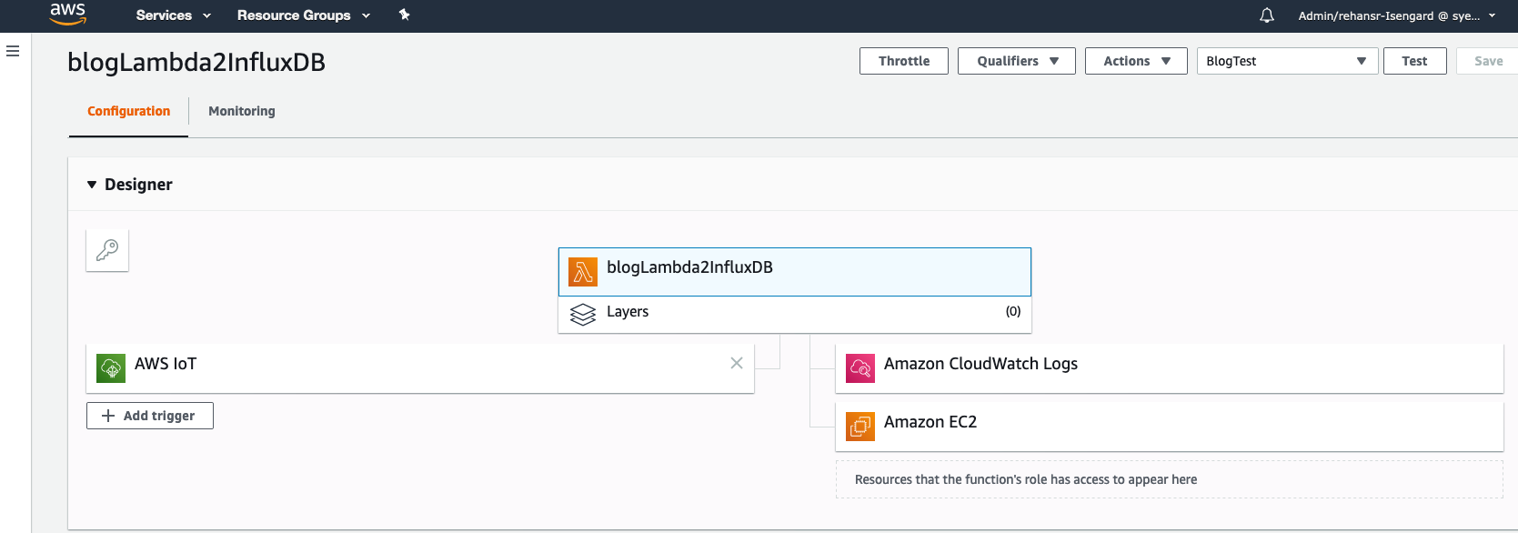Click the AWS IoT trigger icon

coord(111,368)
